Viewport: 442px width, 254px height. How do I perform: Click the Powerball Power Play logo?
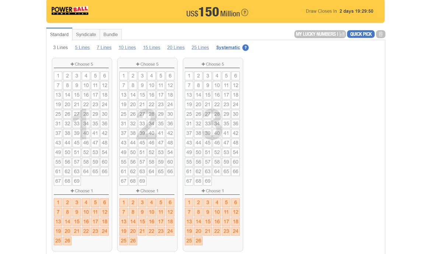coord(70,11)
